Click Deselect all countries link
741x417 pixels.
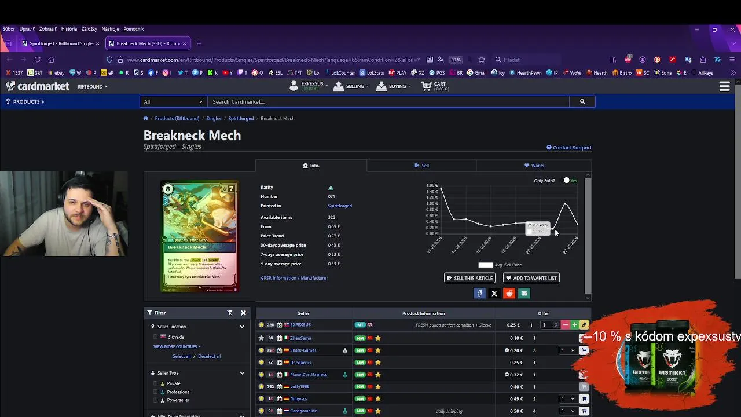(x=209, y=356)
